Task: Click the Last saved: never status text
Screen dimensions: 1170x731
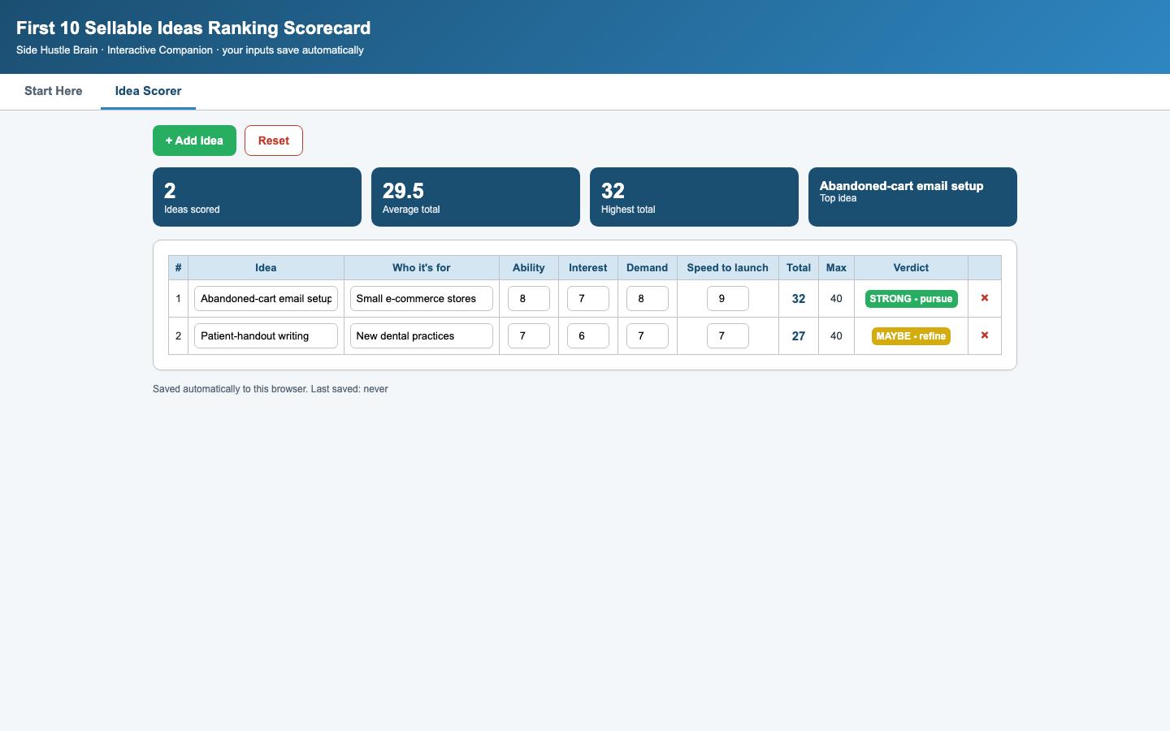Action: tap(349, 389)
